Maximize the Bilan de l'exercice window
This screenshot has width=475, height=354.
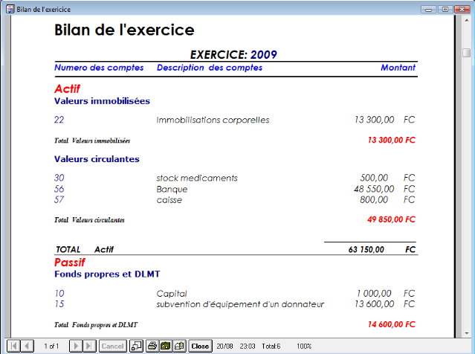(x=445, y=10)
